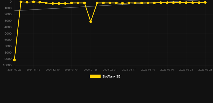Click the 2024-09-25 x-axis date label
213x103 pixels.
pos(14,70)
